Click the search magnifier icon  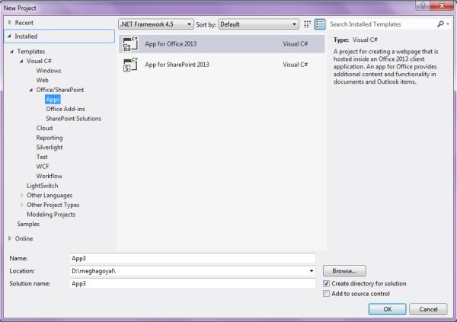pyautogui.click(x=440, y=24)
